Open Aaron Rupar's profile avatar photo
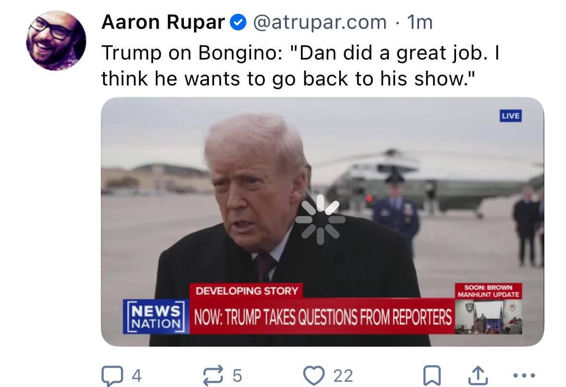The height and width of the screenshot is (387, 566). coord(56,40)
